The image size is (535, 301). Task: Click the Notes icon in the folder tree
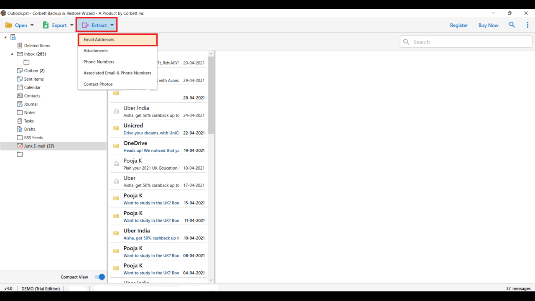pos(20,112)
